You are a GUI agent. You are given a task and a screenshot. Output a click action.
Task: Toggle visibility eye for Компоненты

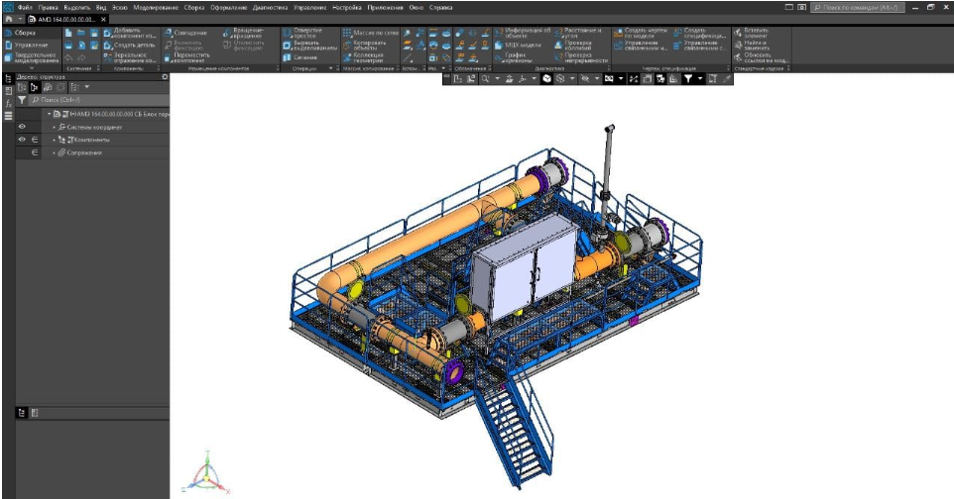pos(22,140)
